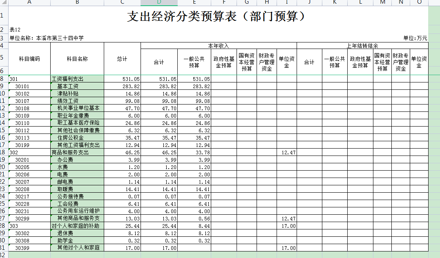Select the title cell 支出经济分类预算表（部门预算）
440x258 pixels.
tap(218, 16)
